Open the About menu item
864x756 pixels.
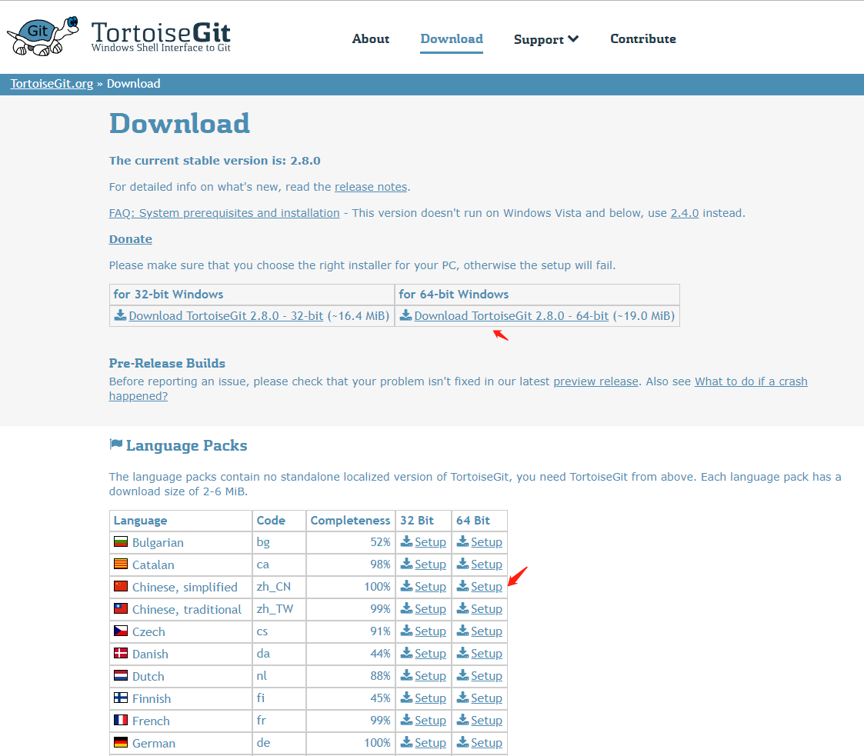coord(370,38)
